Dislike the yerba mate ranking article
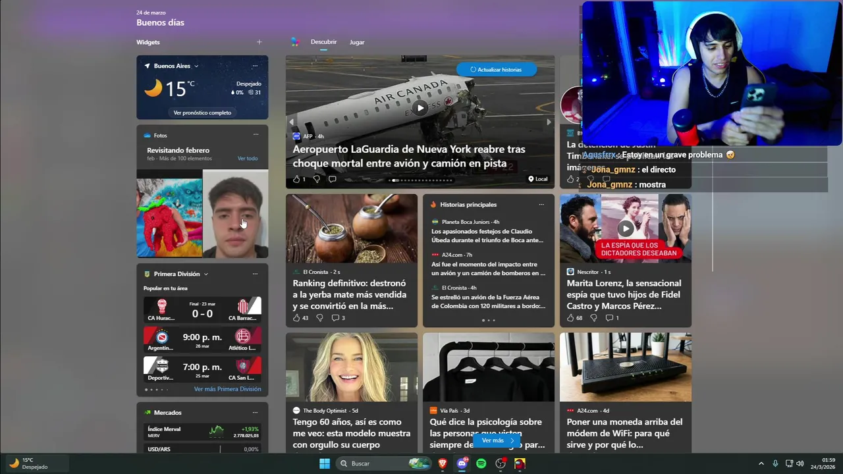The width and height of the screenshot is (843, 474). coord(319,318)
